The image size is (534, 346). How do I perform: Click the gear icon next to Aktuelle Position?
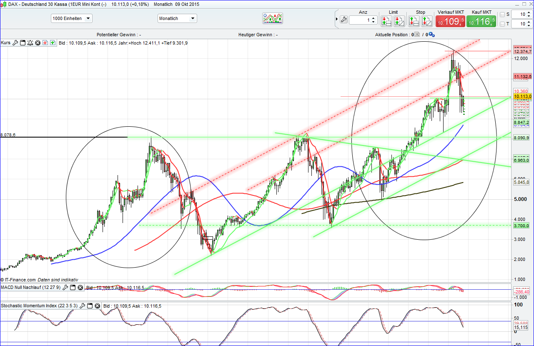[431, 35]
